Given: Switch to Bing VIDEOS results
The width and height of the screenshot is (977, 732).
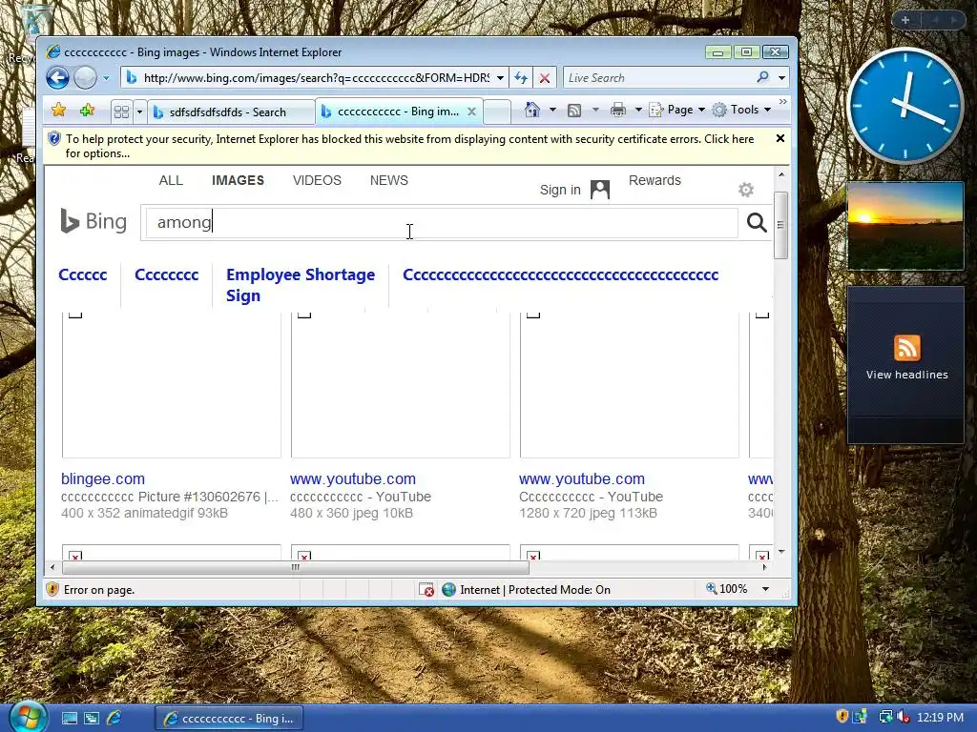Looking at the screenshot, I should (x=317, y=180).
